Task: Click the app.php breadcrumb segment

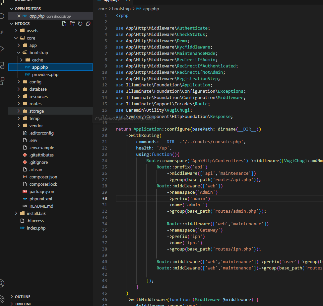Action: [151, 9]
